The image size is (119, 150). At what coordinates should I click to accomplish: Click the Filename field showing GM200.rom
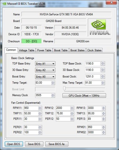point(83,41)
